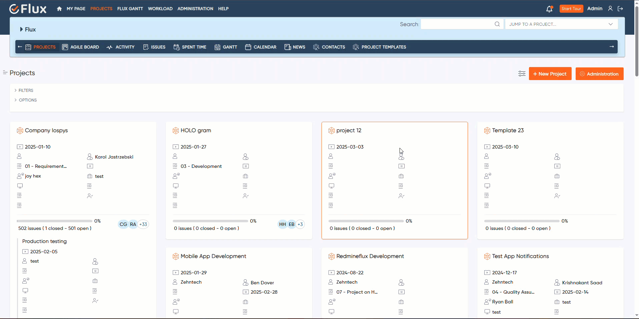Image resolution: width=639 pixels, height=319 pixels.
Task: Open Company lospys project
Action: pos(46,130)
